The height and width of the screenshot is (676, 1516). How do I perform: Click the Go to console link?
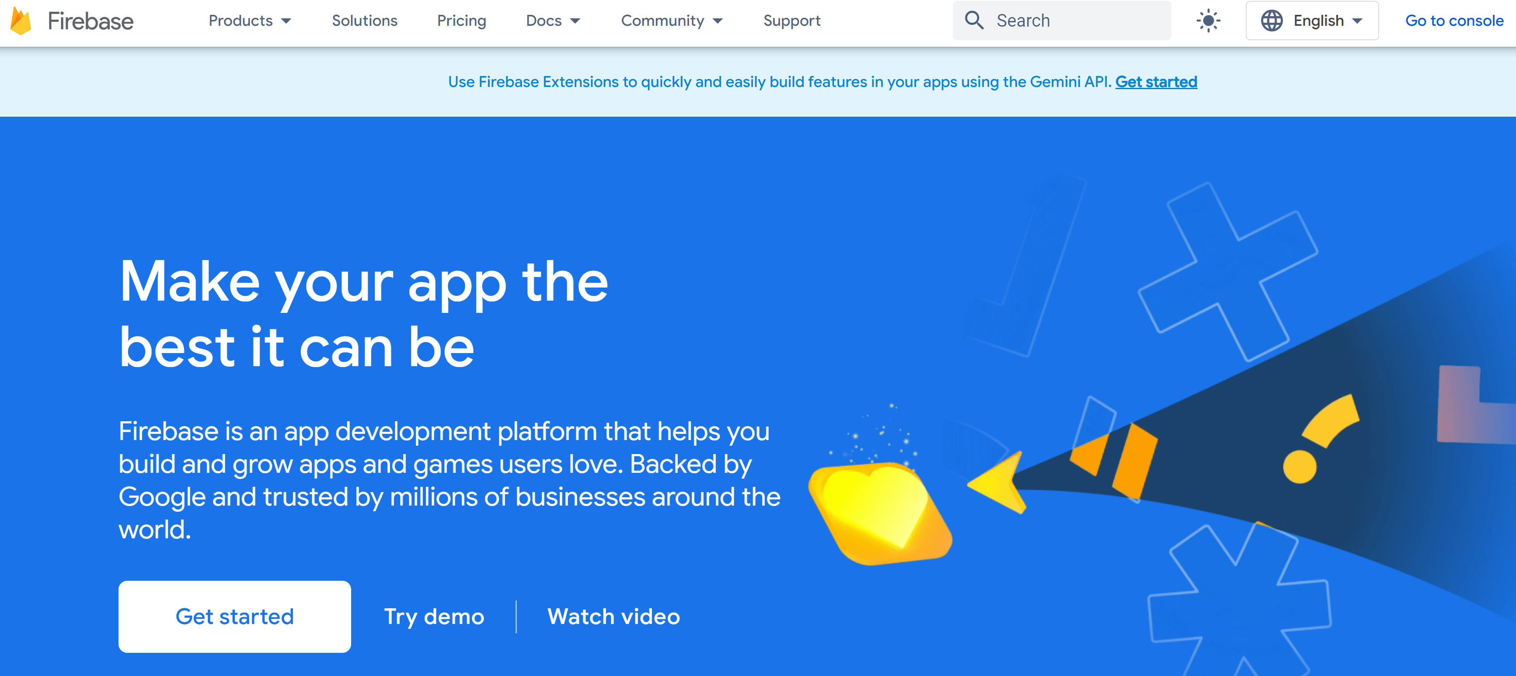1454,21
